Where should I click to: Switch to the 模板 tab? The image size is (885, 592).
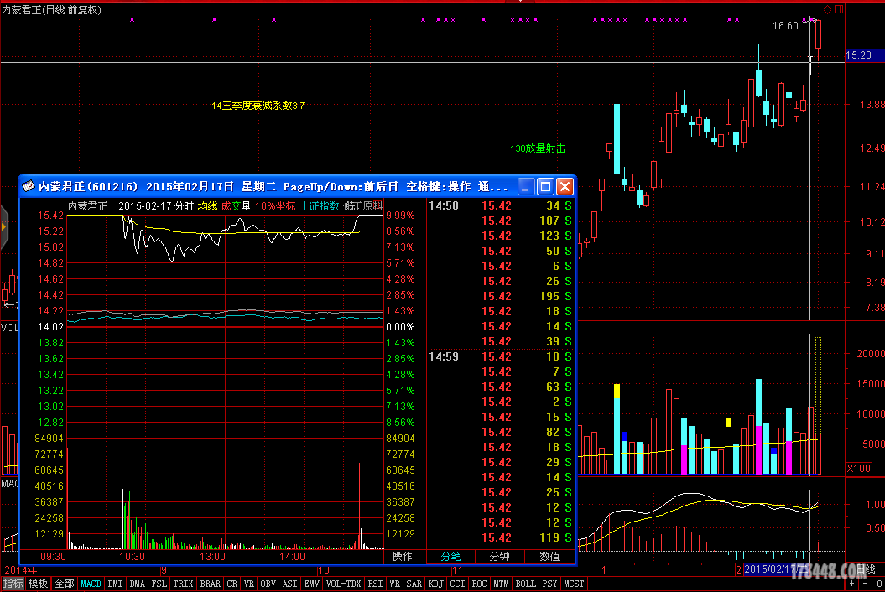tap(38, 584)
